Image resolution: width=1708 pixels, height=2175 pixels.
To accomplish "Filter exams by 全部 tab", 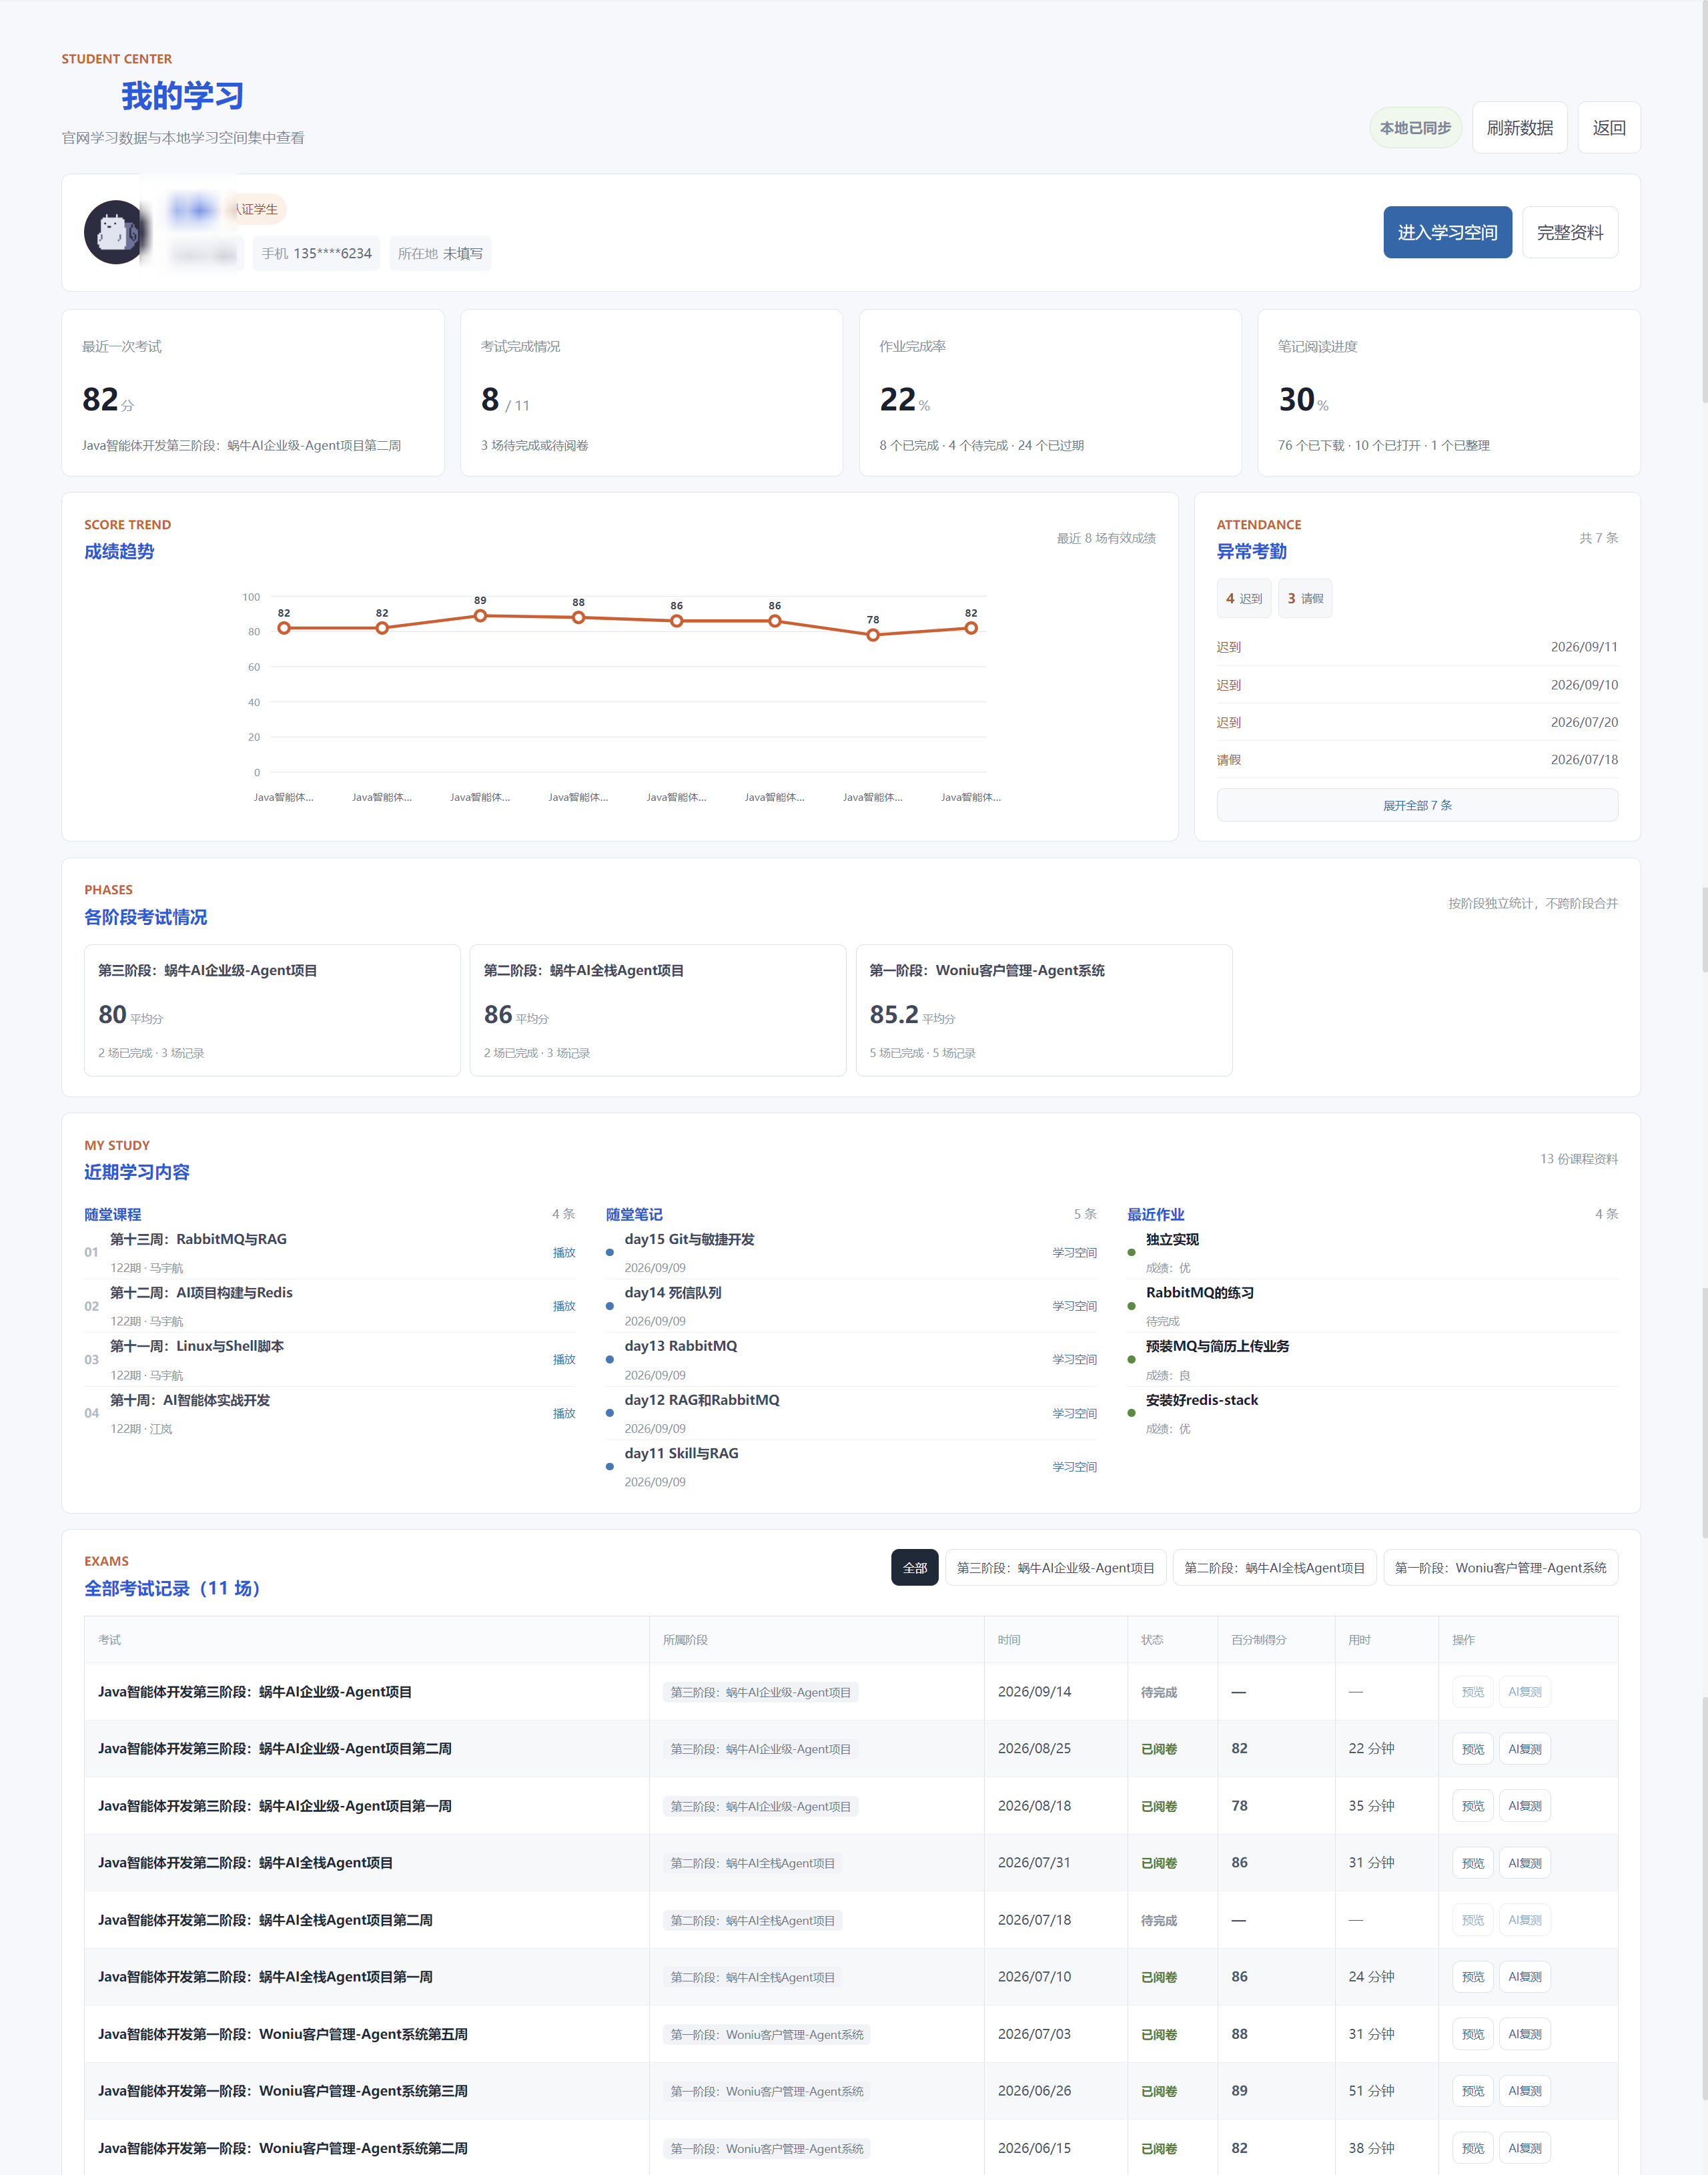I will point(914,1567).
